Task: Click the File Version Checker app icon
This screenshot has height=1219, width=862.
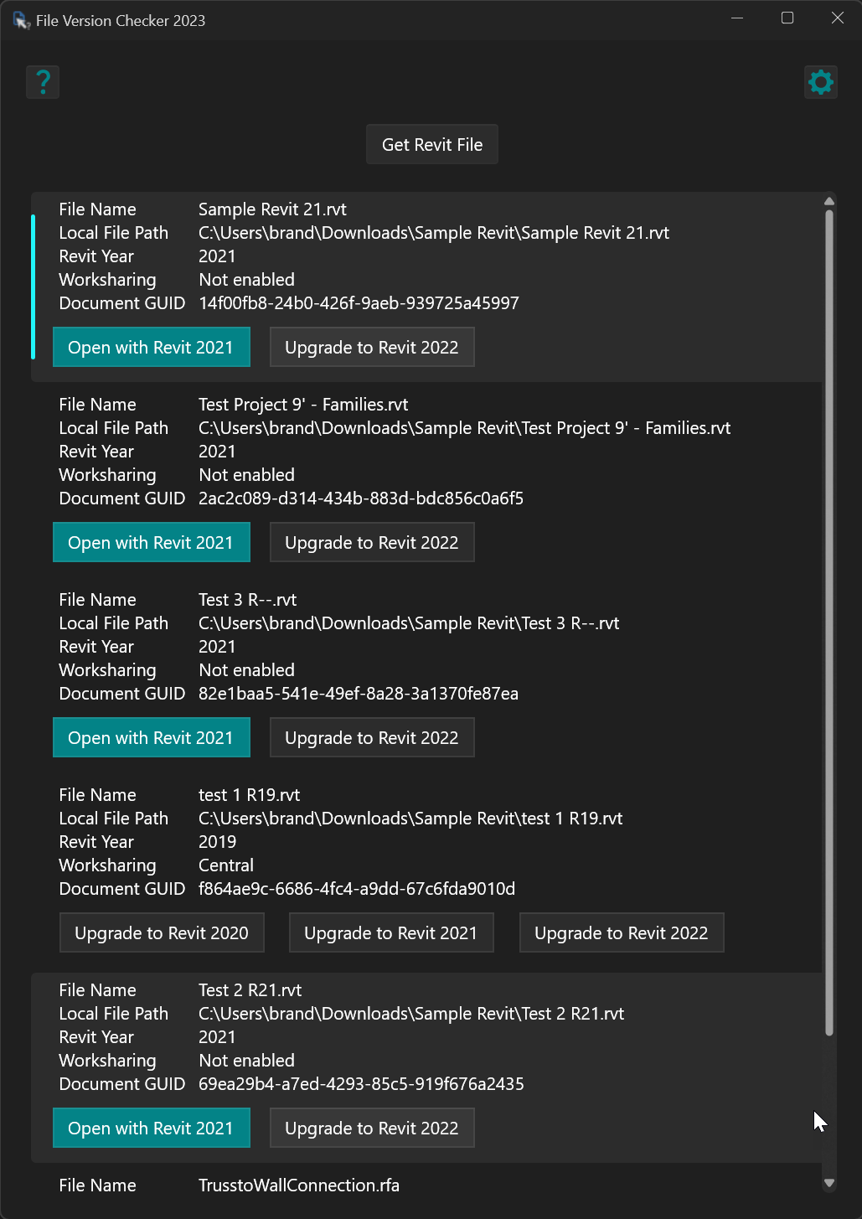Action: tap(21, 20)
